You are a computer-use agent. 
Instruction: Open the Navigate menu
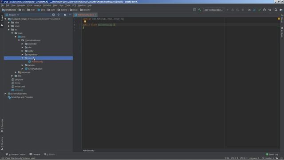[x=21, y=5]
